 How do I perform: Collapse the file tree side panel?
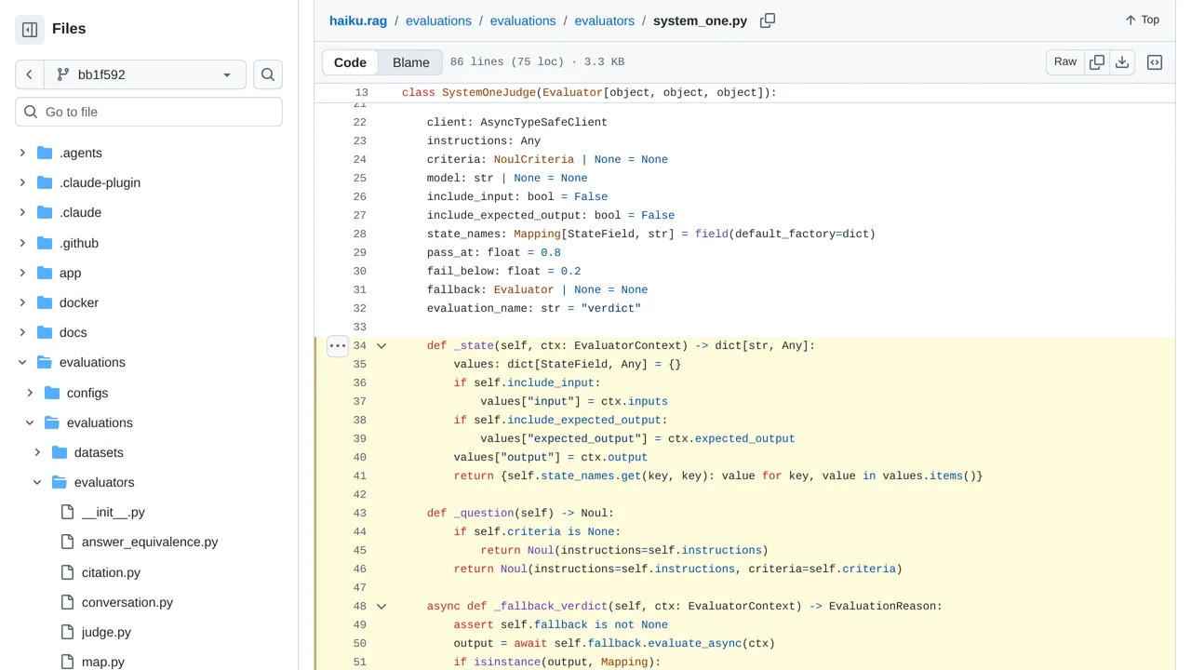click(x=30, y=30)
